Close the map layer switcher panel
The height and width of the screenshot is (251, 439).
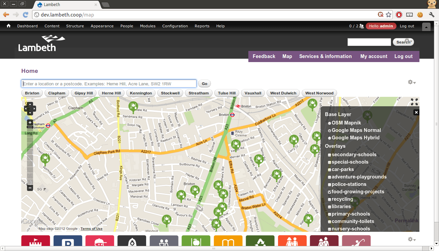[x=416, y=112]
